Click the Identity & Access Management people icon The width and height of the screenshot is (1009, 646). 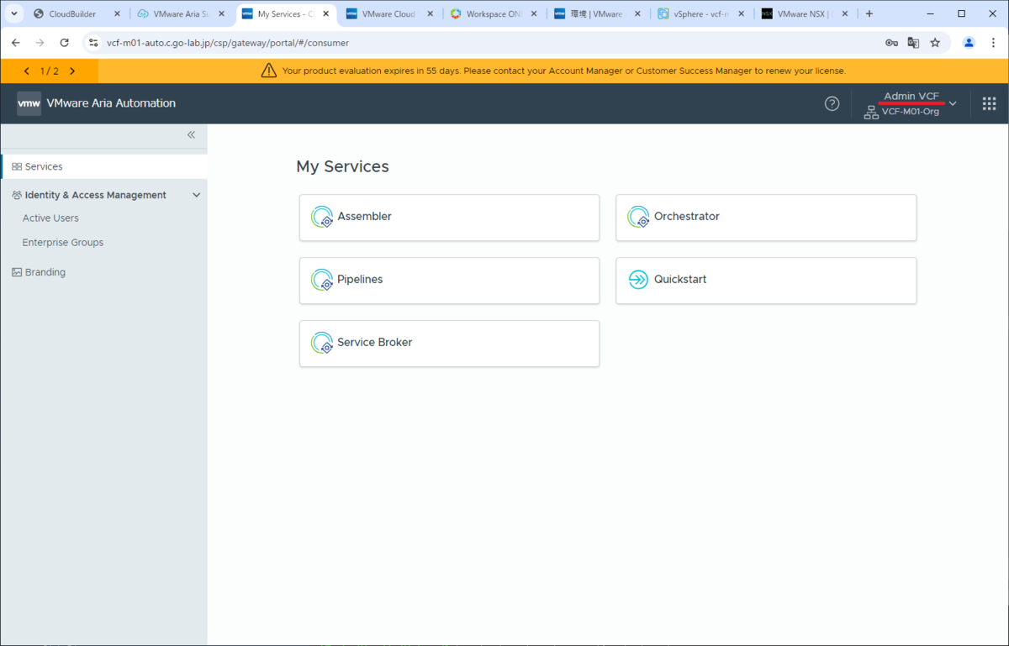tap(17, 195)
